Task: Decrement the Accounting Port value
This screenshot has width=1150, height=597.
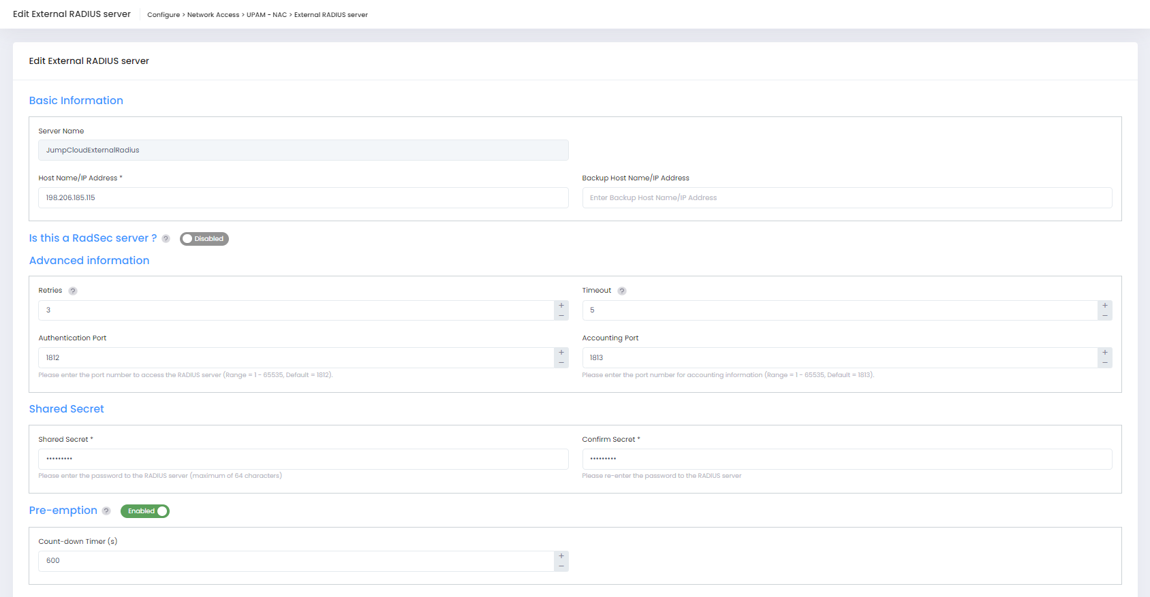Action: 1104,363
